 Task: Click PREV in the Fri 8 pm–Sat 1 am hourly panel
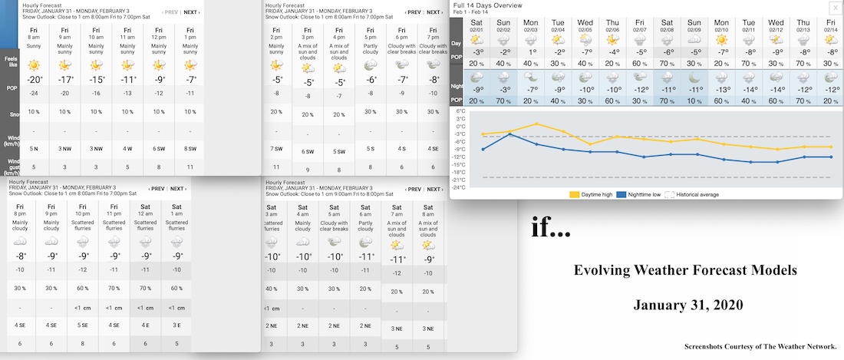(156, 189)
